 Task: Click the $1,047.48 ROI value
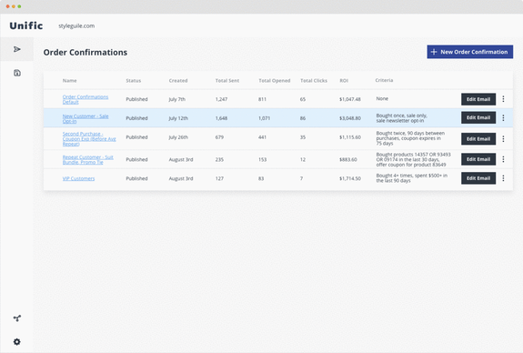350,99
